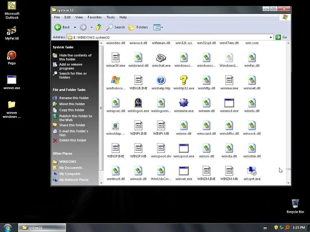The image size is (310, 232).
Task: Open My Documents under Other Places
Action: tap(71, 168)
